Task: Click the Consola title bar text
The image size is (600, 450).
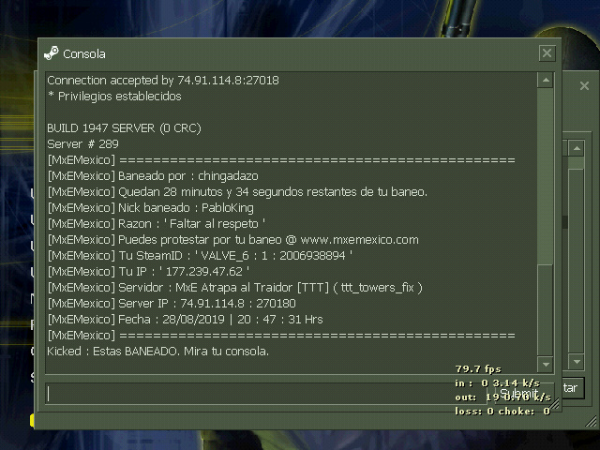Action: [84, 54]
